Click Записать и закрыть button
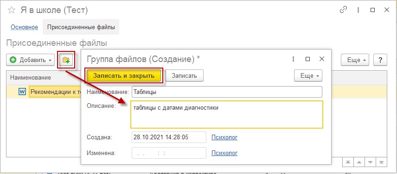This screenshot has height=174, width=397. tap(124, 75)
